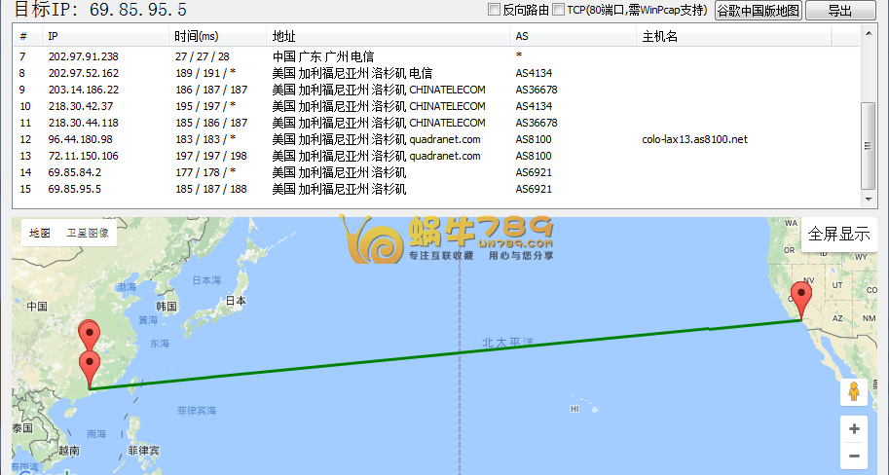Switch the map to 卫星图像 view

(x=88, y=234)
